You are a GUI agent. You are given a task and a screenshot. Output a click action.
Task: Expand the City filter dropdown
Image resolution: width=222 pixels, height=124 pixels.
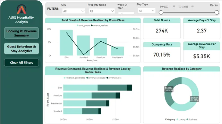74,11
